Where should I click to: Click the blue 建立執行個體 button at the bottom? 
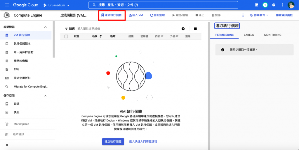pos(113,142)
